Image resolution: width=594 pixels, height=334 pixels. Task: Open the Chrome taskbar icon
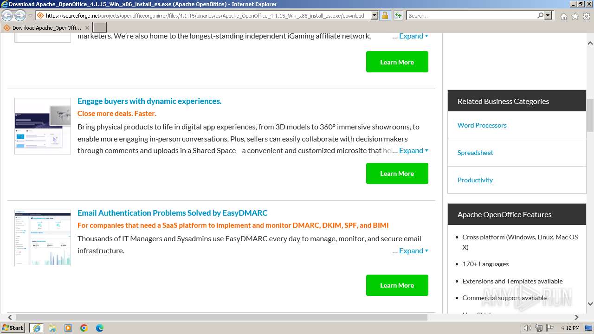pyautogui.click(x=84, y=328)
